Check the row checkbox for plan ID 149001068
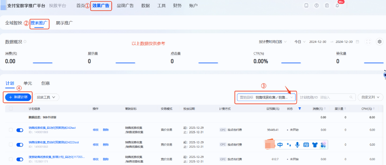 tap(11, 144)
